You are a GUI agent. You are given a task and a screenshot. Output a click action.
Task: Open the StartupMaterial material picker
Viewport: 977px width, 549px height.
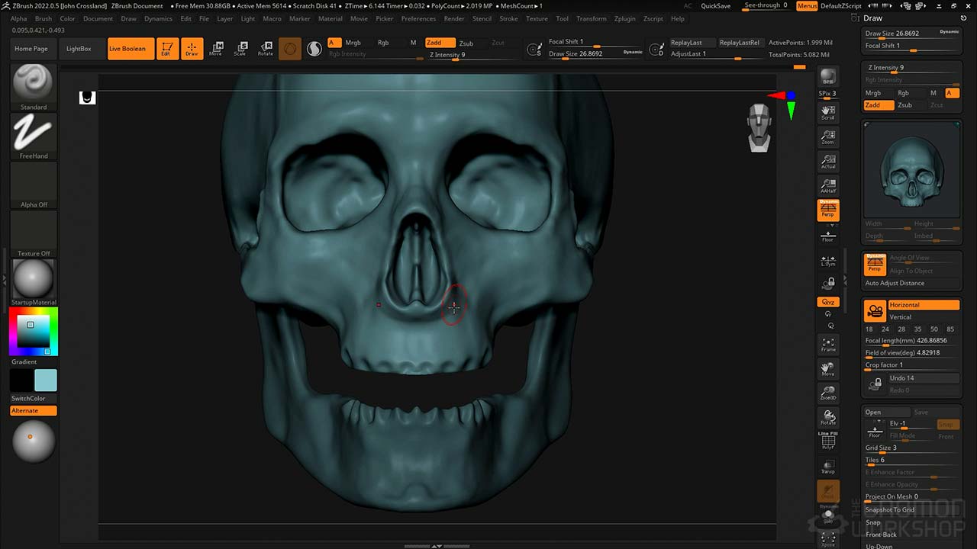click(x=34, y=279)
